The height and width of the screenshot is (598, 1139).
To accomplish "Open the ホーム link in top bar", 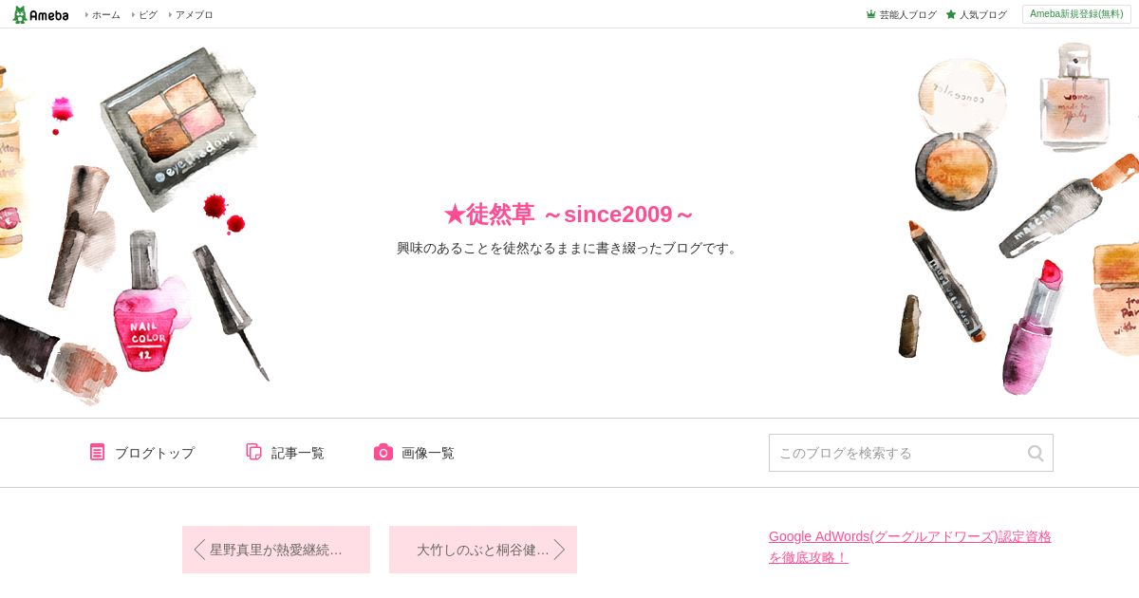I will click(x=105, y=14).
